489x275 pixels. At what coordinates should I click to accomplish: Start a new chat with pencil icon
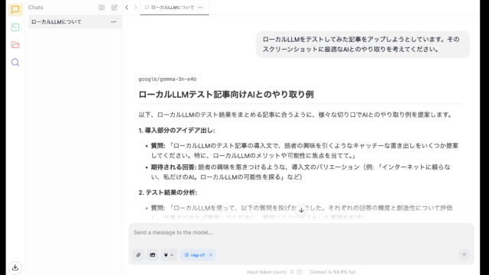click(114, 8)
